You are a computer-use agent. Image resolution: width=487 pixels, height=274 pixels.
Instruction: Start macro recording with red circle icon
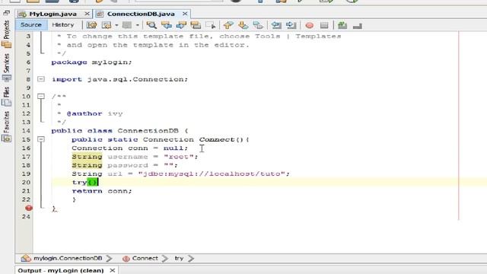coord(310,25)
